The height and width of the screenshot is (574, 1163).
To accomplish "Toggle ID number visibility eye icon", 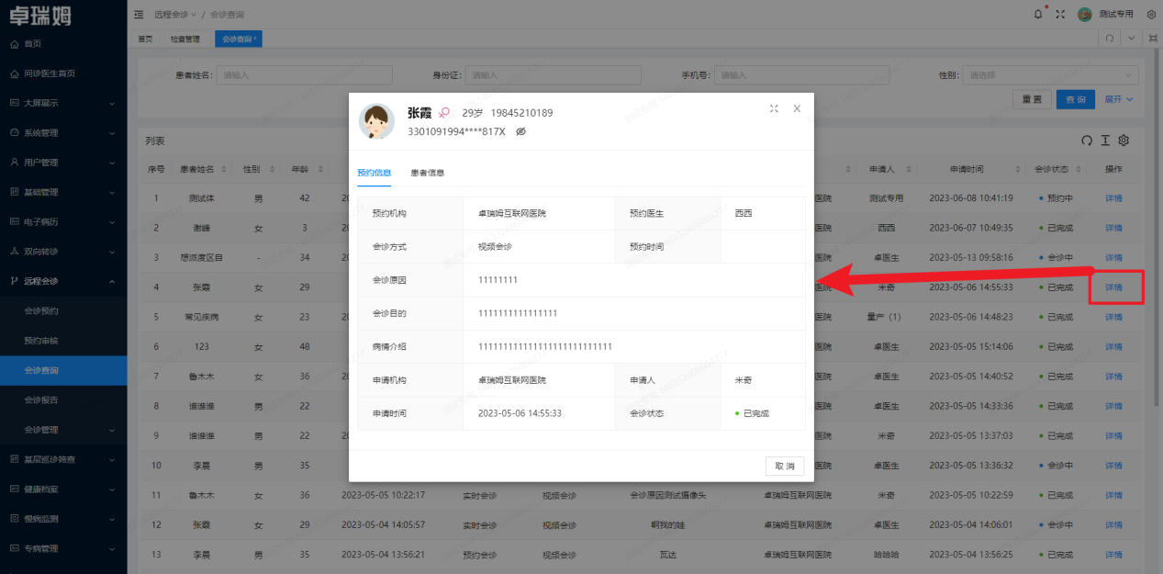I will pos(520,131).
